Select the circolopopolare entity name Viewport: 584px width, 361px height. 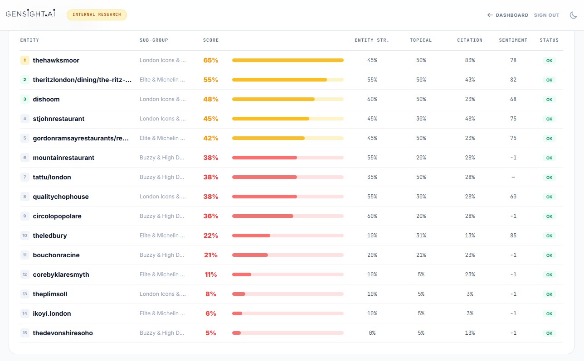click(57, 216)
